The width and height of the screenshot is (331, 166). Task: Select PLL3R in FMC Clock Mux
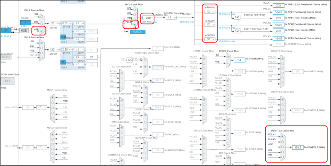pos(122,132)
